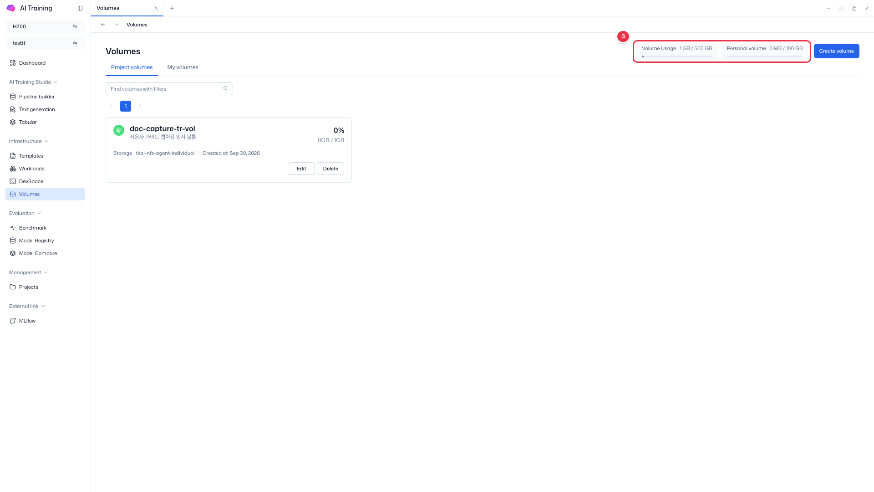Image resolution: width=874 pixels, height=492 pixels.
Task: Select the Project volumes tab
Action: click(132, 67)
